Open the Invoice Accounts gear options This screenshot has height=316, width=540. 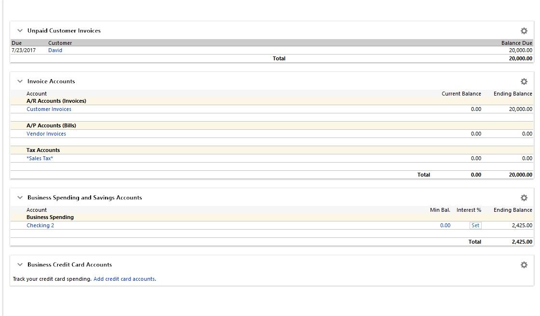524,82
